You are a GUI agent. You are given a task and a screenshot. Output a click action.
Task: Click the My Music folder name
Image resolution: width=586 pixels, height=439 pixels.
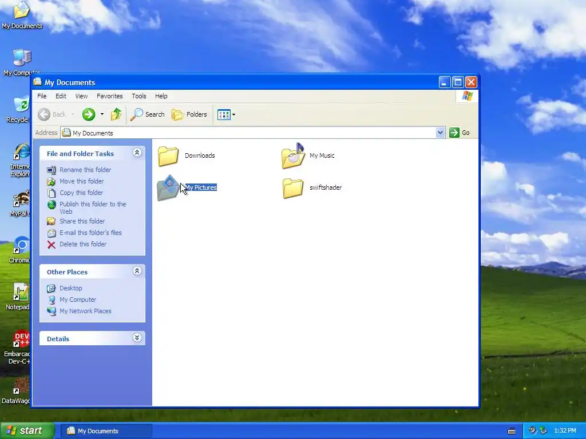pyautogui.click(x=322, y=155)
